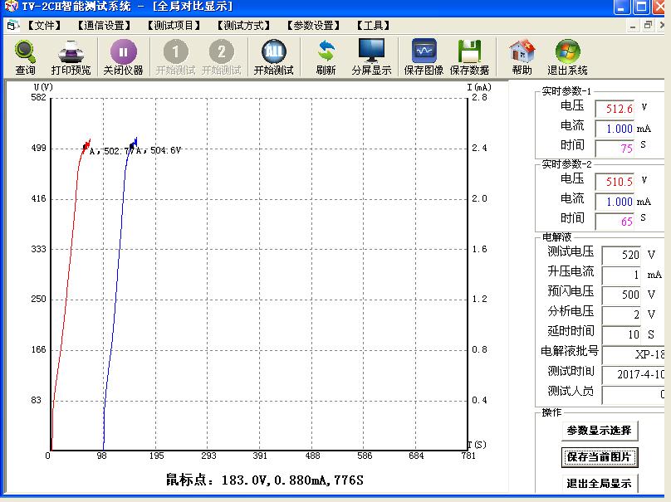Open the 【通信设置】 menu
671x502 pixels.
pos(104,26)
